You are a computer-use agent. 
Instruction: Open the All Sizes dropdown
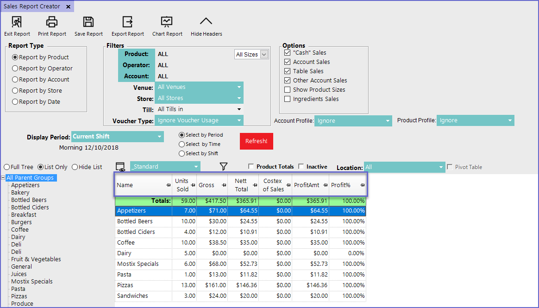tap(251, 55)
